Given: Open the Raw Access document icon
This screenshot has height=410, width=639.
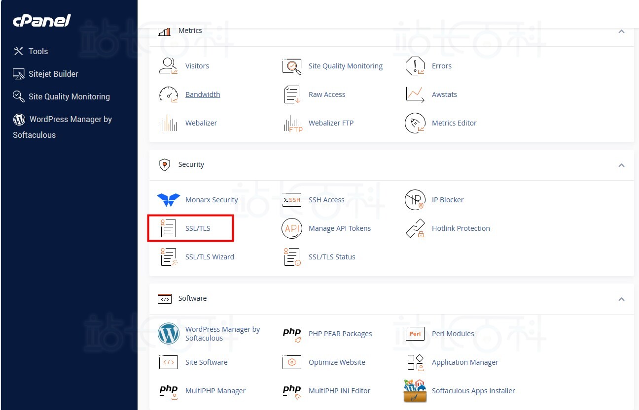Looking at the screenshot, I should [x=291, y=95].
